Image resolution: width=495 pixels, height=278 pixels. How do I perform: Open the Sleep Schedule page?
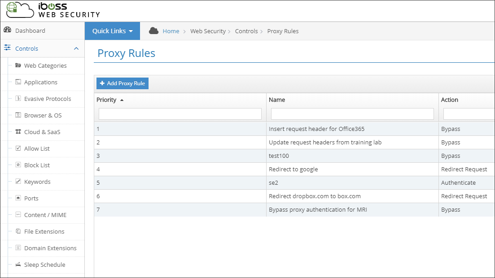click(45, 265)
